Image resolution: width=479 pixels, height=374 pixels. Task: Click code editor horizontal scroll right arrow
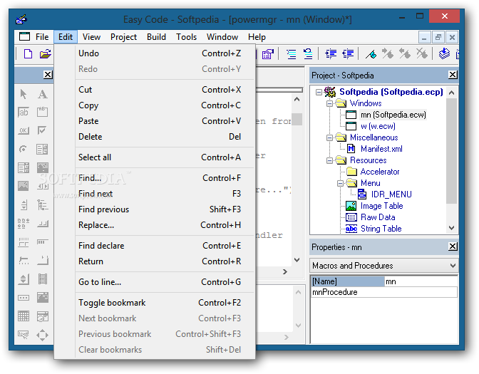coord(285,271)
